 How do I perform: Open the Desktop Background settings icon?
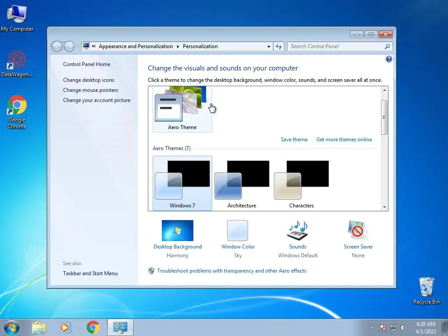click(178, 230)
